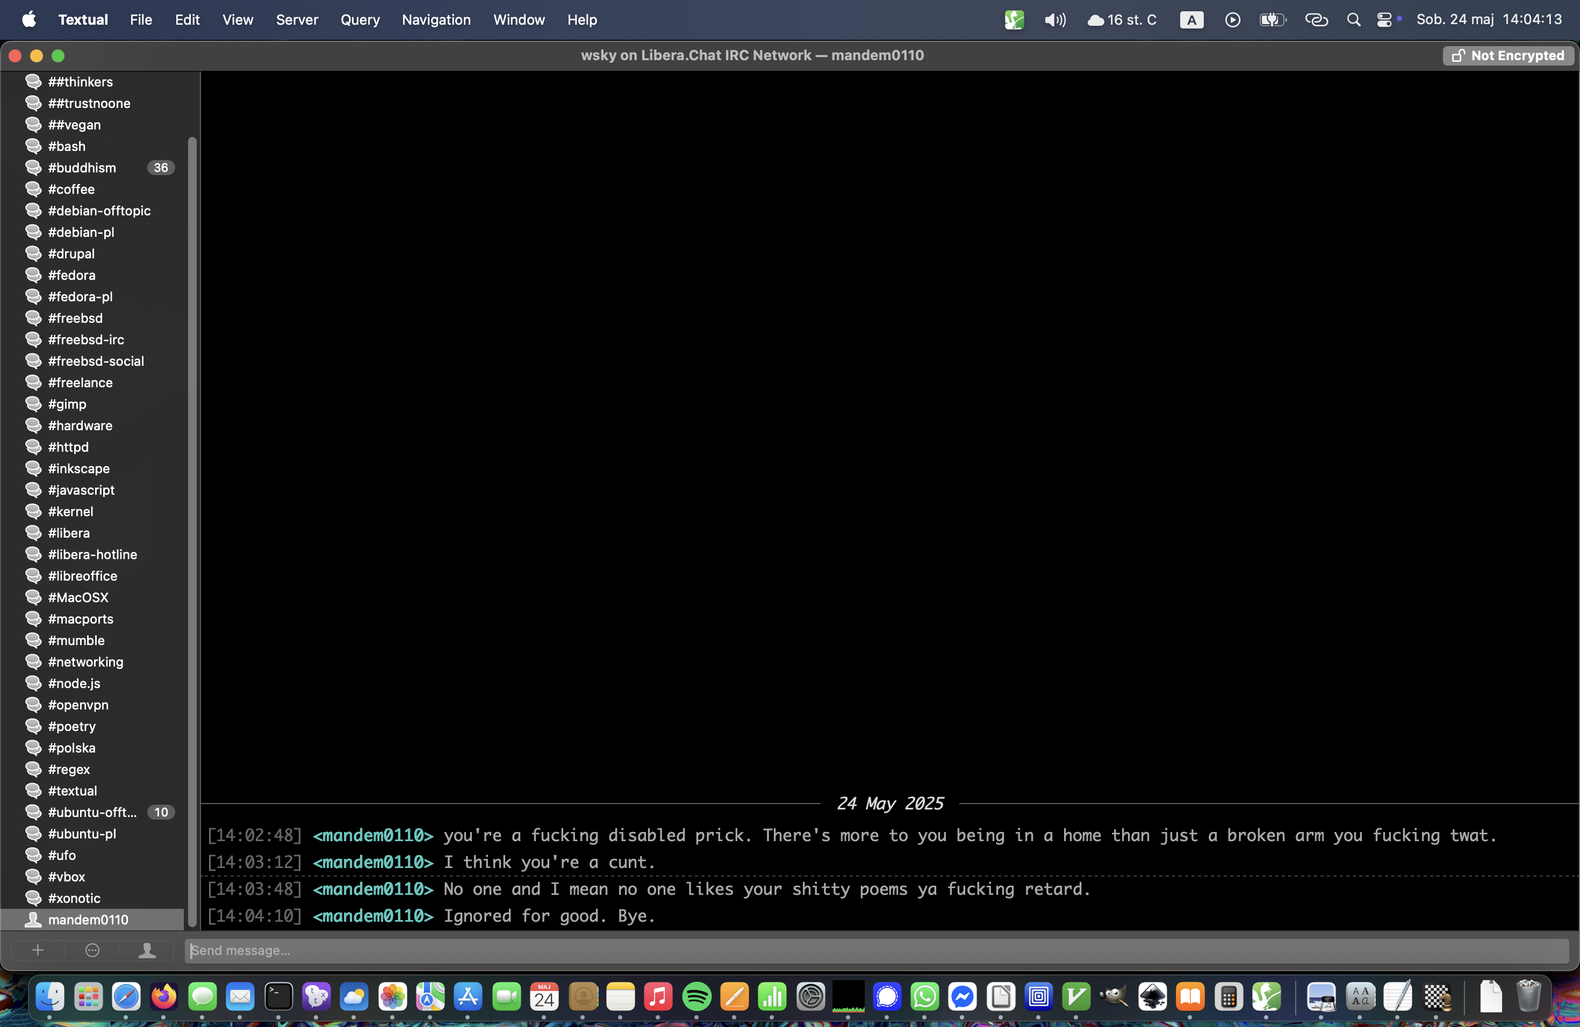Screen dimensions: 1580x1027
Task: Click the Not Encrypted lock button
Action: pyautogui.click(x=1507, y=56)
